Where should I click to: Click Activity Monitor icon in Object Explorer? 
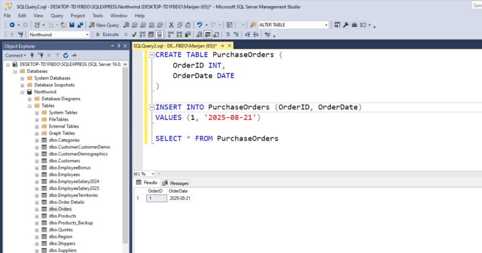(74, 56)
